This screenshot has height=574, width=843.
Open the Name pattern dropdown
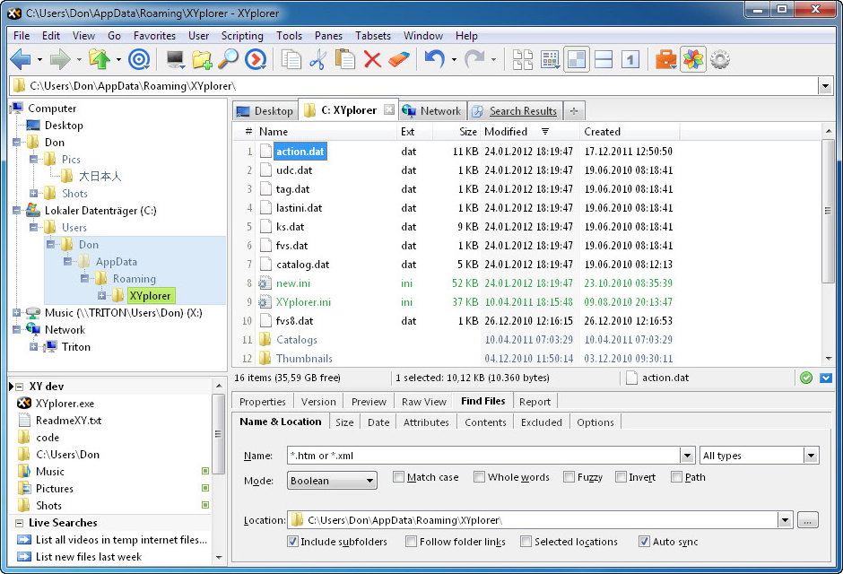(687, 456)
